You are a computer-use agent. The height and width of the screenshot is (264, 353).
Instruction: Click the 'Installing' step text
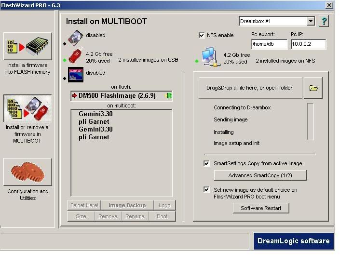click(x=224, y=132)
